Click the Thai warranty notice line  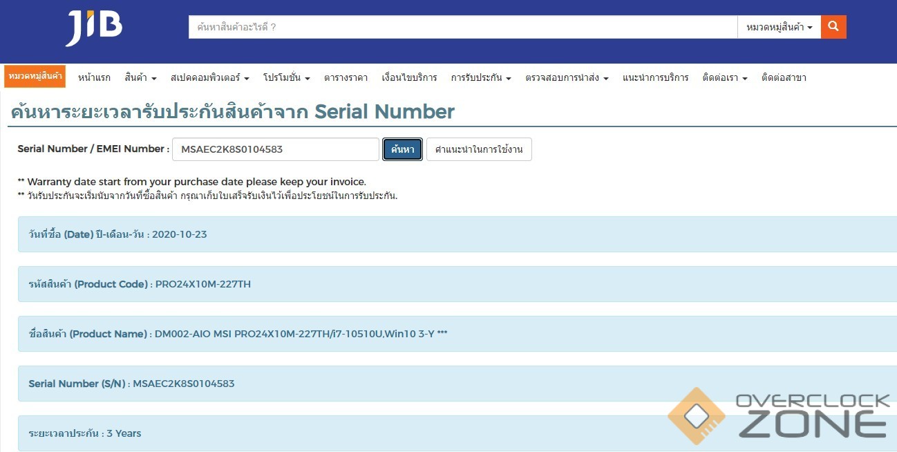[207, 196]
